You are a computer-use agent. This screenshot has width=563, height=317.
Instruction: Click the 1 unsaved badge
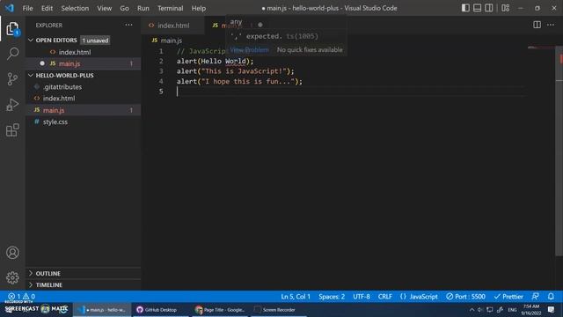[95, 41]
